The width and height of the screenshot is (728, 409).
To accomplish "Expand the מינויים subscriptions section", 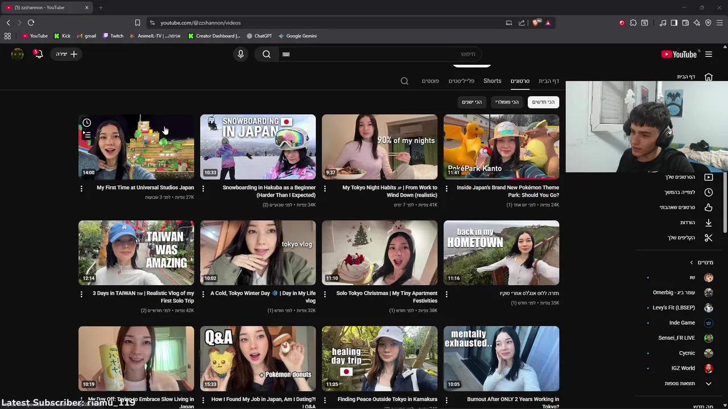I will [x=701, y=262].
